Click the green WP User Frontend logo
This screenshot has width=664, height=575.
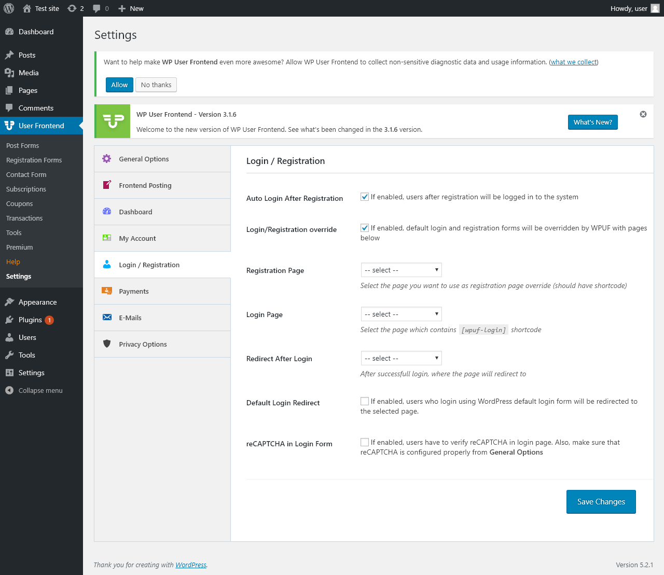coord(113,121)
